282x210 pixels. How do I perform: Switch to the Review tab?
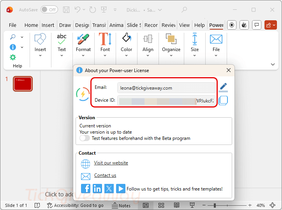[169, 25]
